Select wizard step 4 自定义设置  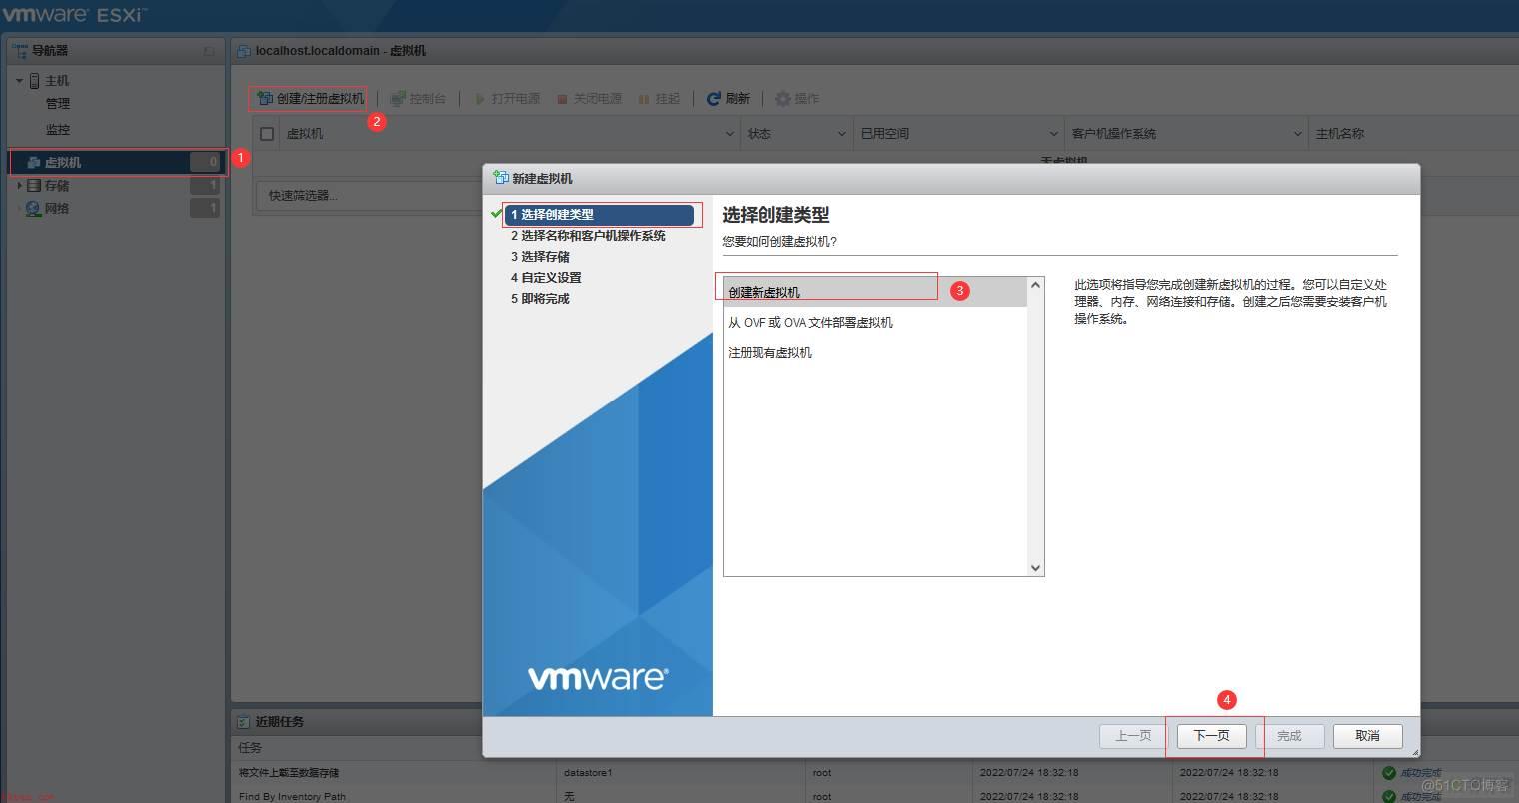click(x=546, y=277)
